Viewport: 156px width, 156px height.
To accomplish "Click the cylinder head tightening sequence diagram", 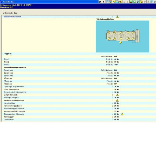I will tap(122, 36).
